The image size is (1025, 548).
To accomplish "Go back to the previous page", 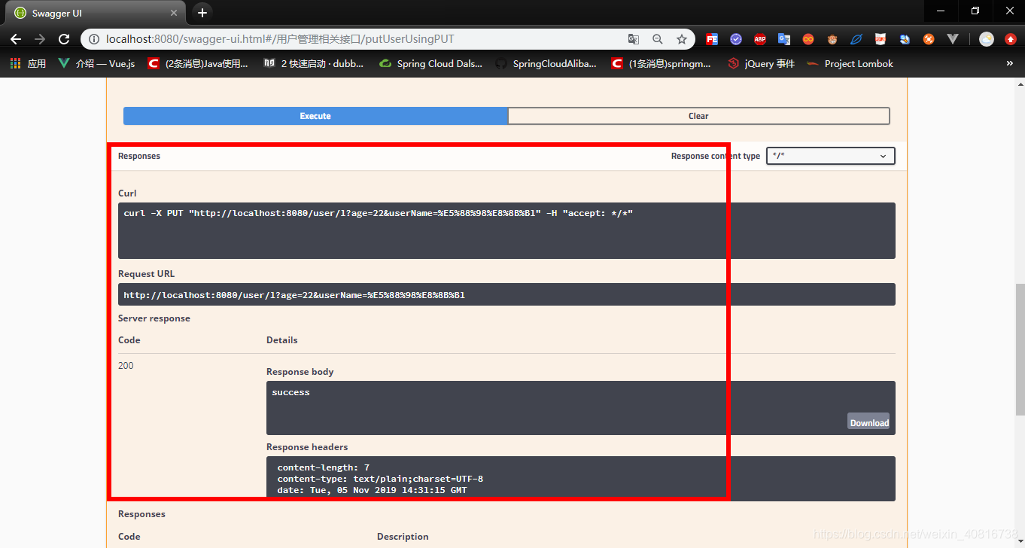I will (16, 39).
